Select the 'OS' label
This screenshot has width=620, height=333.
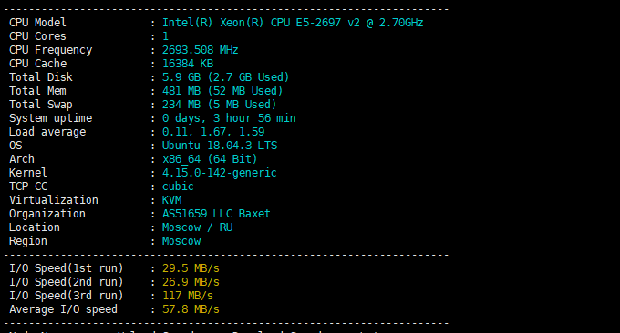15,146
